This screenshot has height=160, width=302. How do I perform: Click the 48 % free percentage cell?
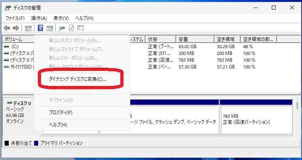(x=248, y=47)
